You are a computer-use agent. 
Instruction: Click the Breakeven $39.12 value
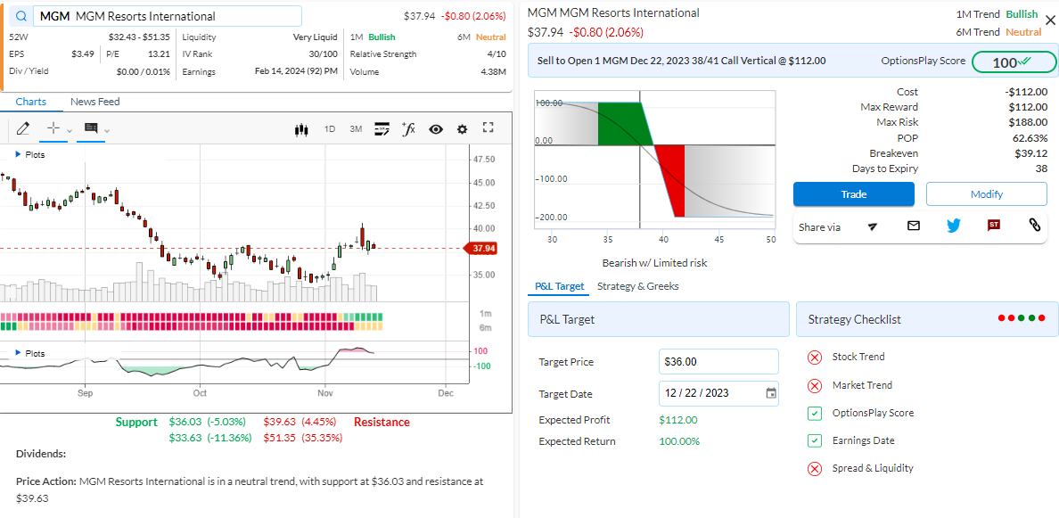[x=1031, y=153]
